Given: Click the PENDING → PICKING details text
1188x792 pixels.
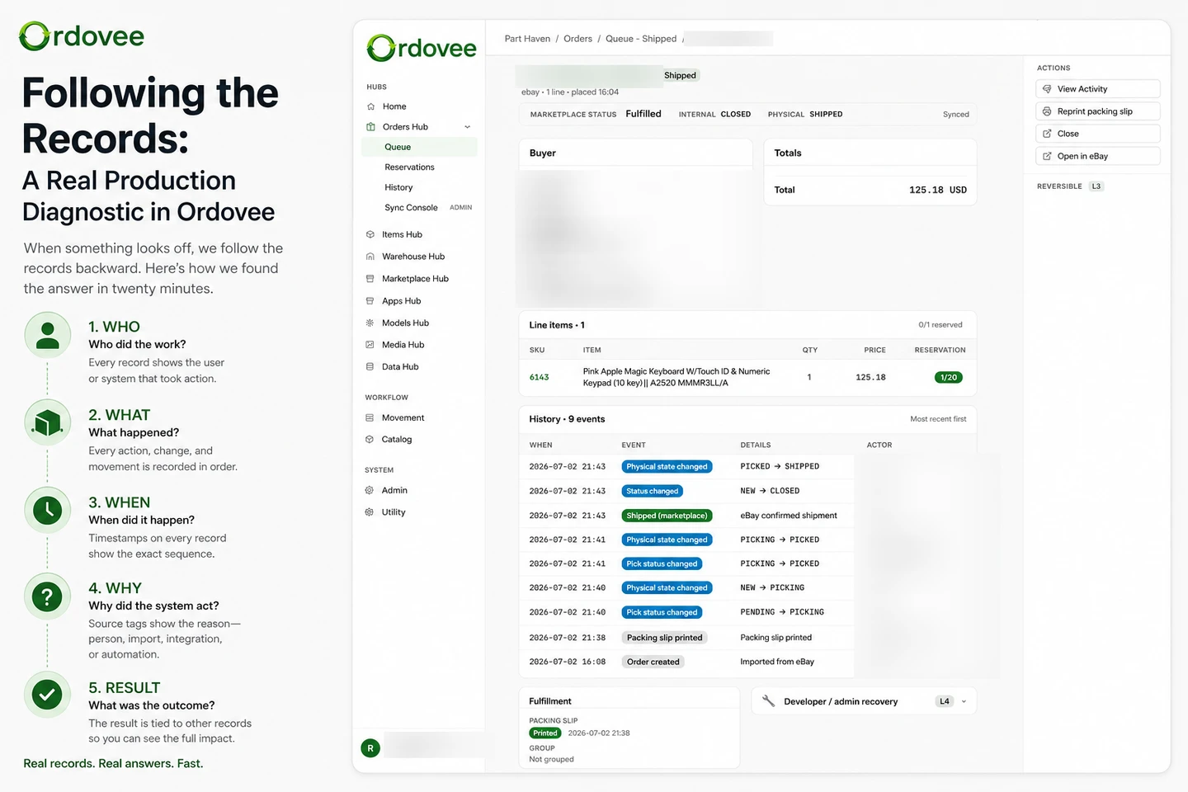Looking at the screenshot, I should click(782, 612).
